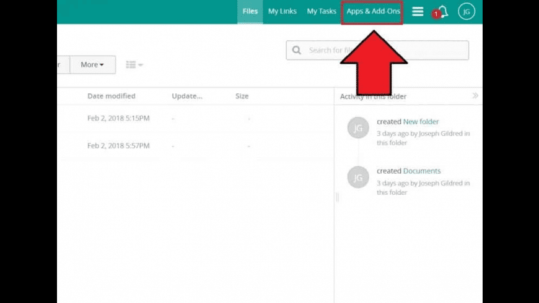This screenshot has height=303, width=539.
Task: Grab the activity panel splitter handle
Action: (x=337, y=197)
